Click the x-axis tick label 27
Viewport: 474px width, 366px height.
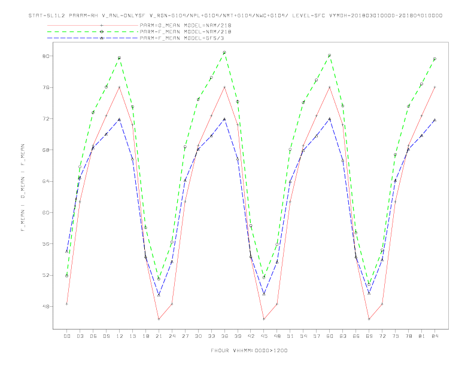click(x=185, y=336)
